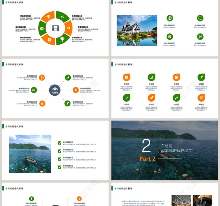Click the orange Part 2 text
Image resolution: width=220 pixels, height=206 pixels.
point(147,159)
